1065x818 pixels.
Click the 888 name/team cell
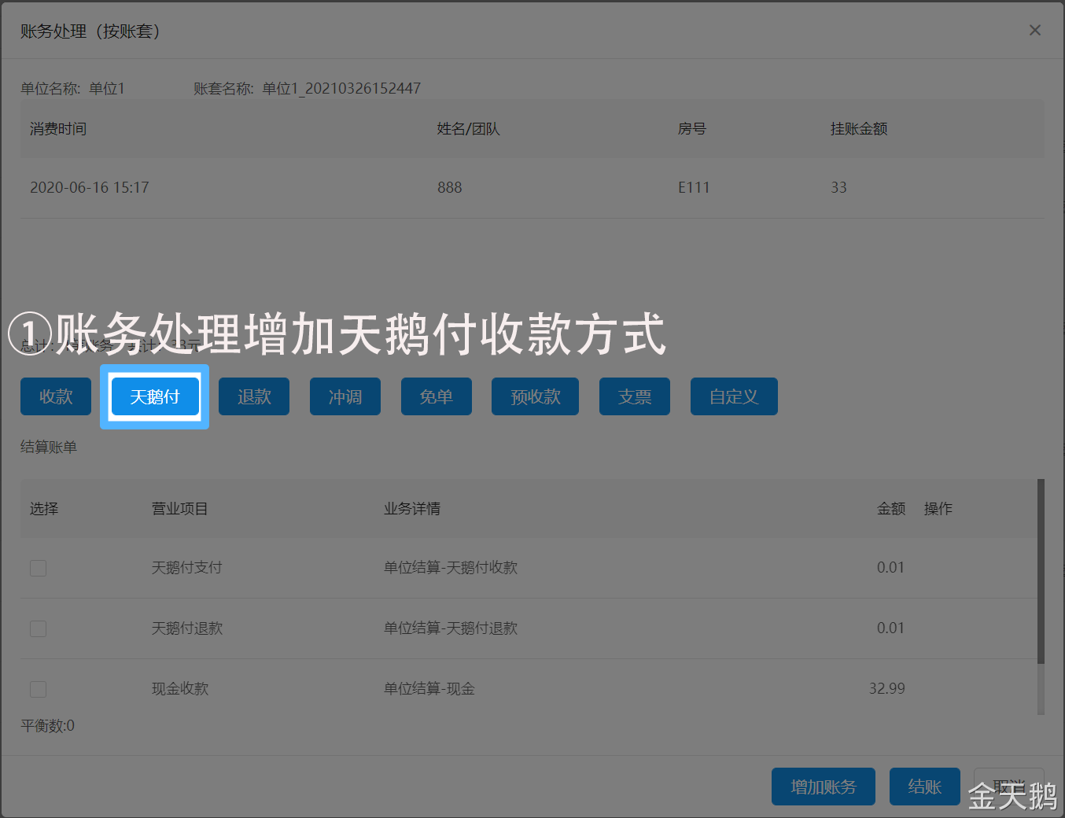pyautogui.click(x=450, y=187)
